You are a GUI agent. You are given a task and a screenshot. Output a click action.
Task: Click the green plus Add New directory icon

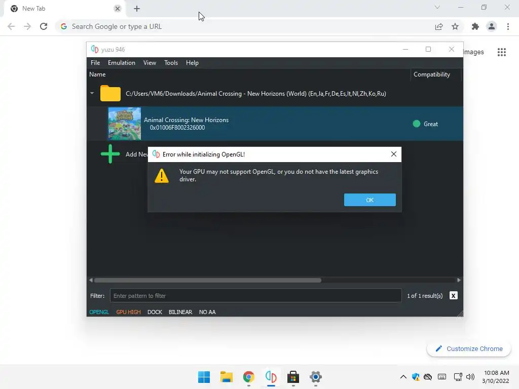110,154
